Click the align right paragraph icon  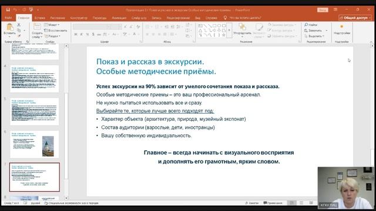(159, 35)
